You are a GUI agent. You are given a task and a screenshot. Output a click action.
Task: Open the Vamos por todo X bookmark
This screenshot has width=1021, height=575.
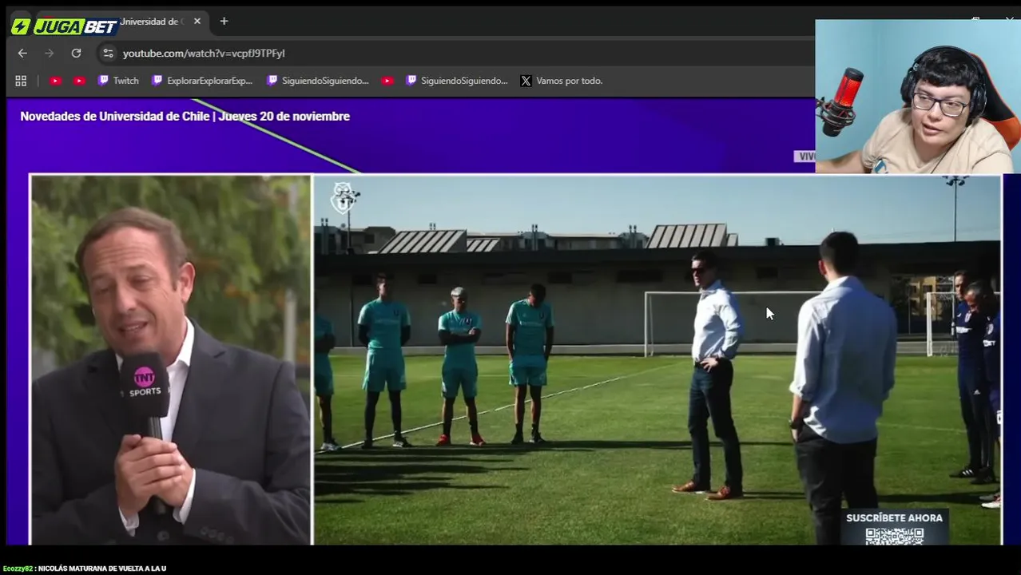tap(562, 81)
